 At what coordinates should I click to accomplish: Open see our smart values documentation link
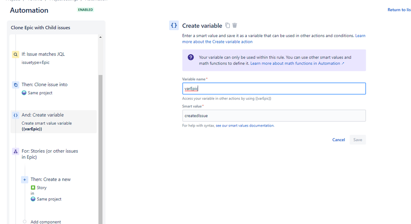(245, 125)
